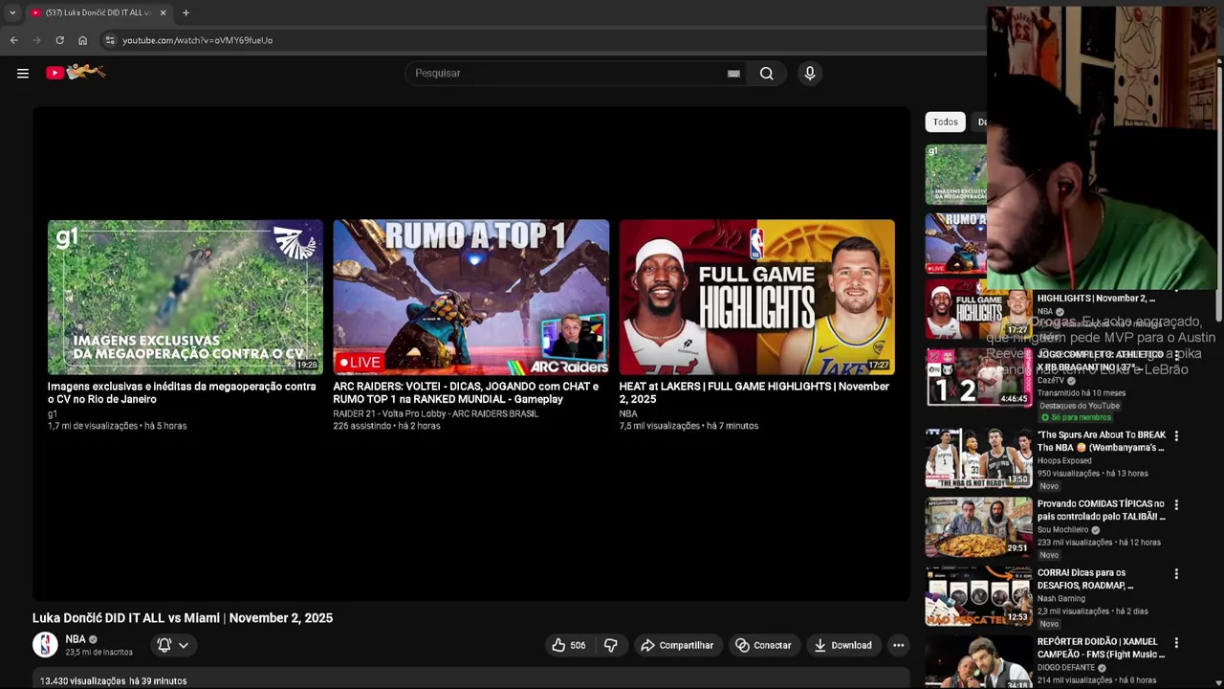The image size is (1224, 689).
Task: Open Provando COMIDAS TÍPICAS sidebar thumbnail
Action: 978,526
